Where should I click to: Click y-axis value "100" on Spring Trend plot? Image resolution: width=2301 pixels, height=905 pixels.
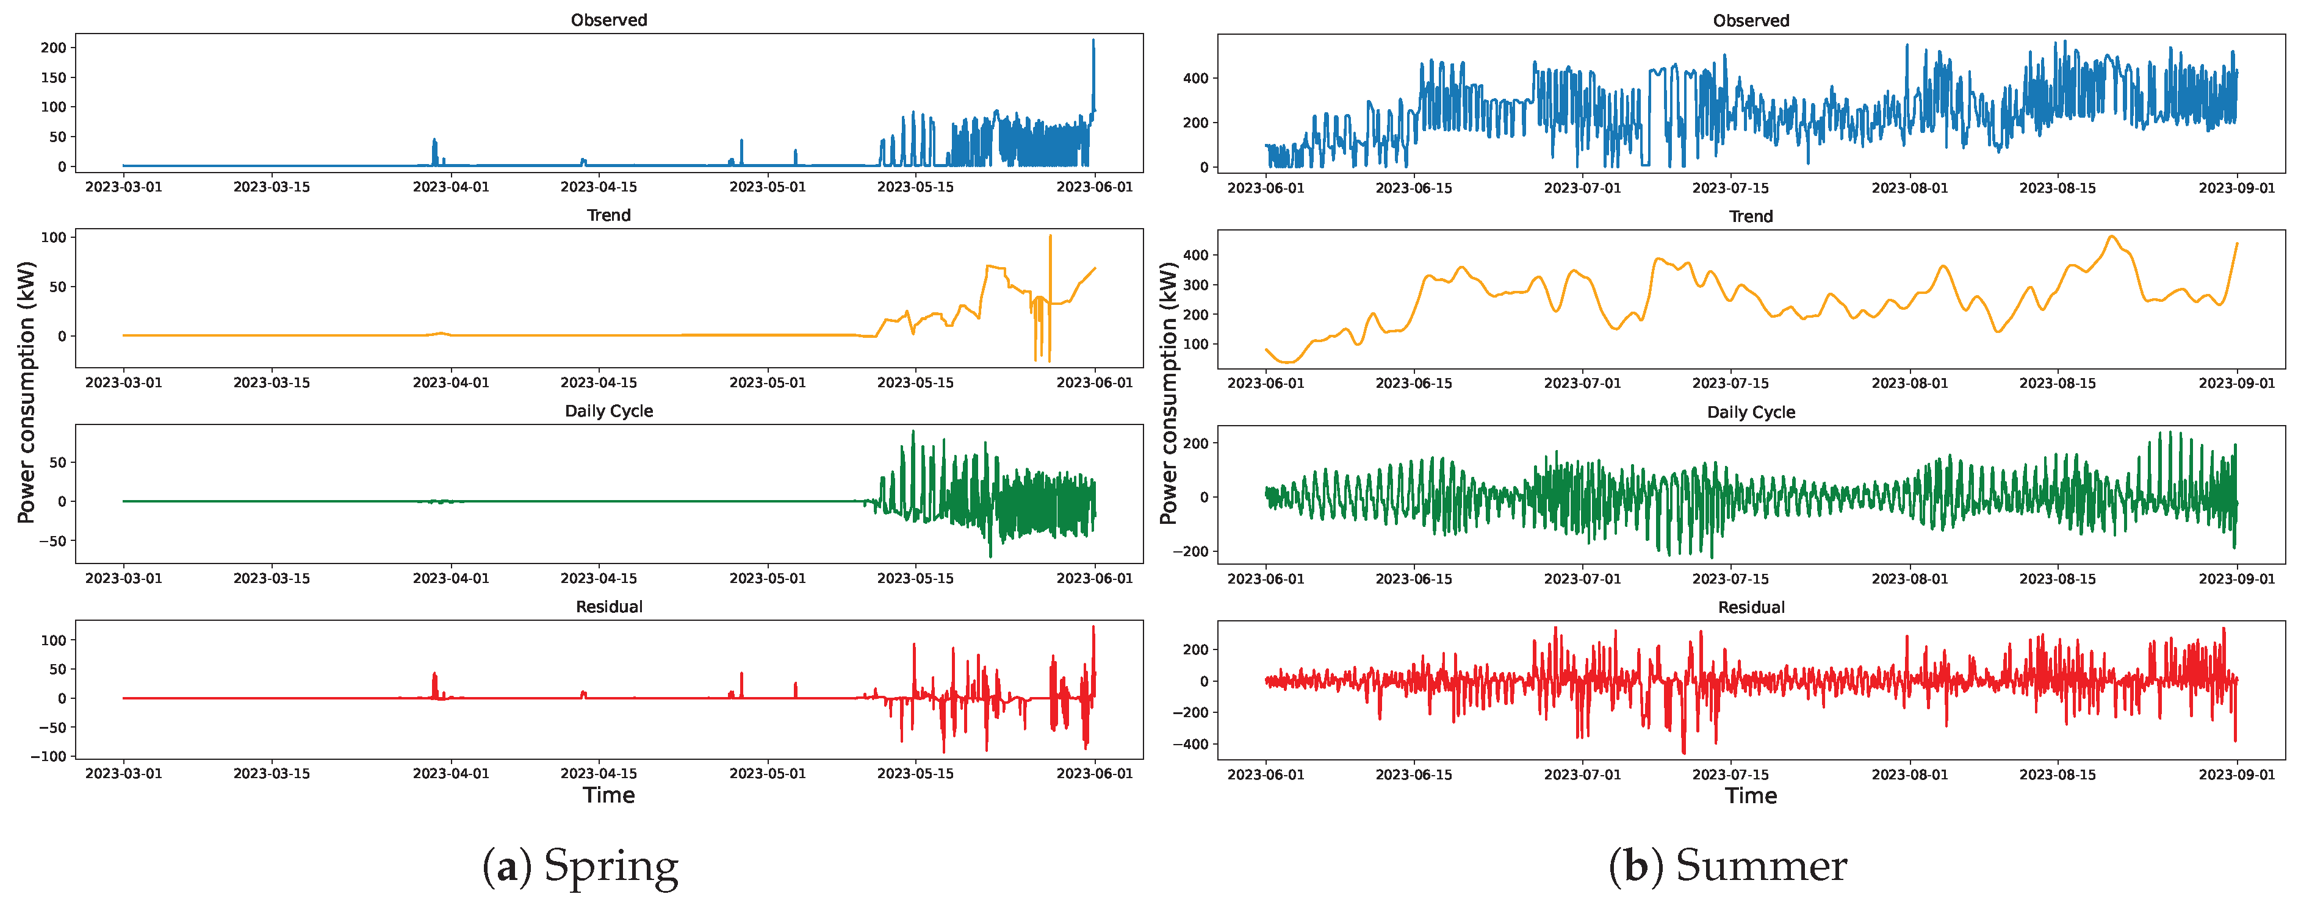coord(54,237)
